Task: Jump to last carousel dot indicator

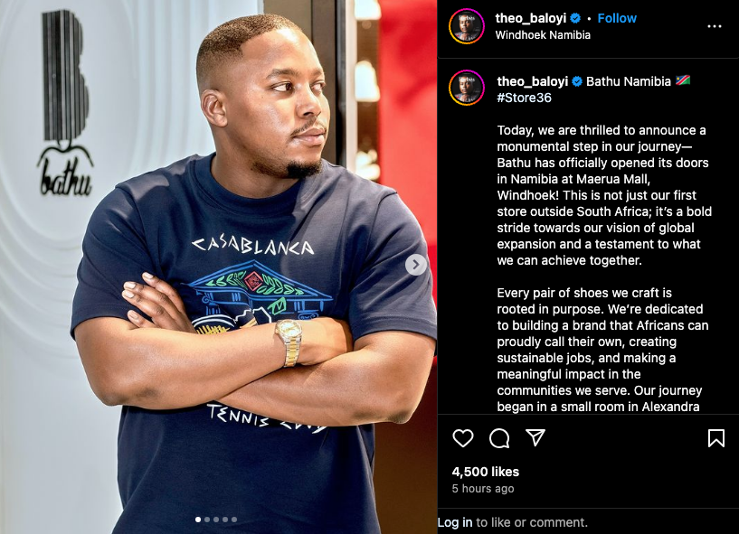Action: tap(234, 520)
